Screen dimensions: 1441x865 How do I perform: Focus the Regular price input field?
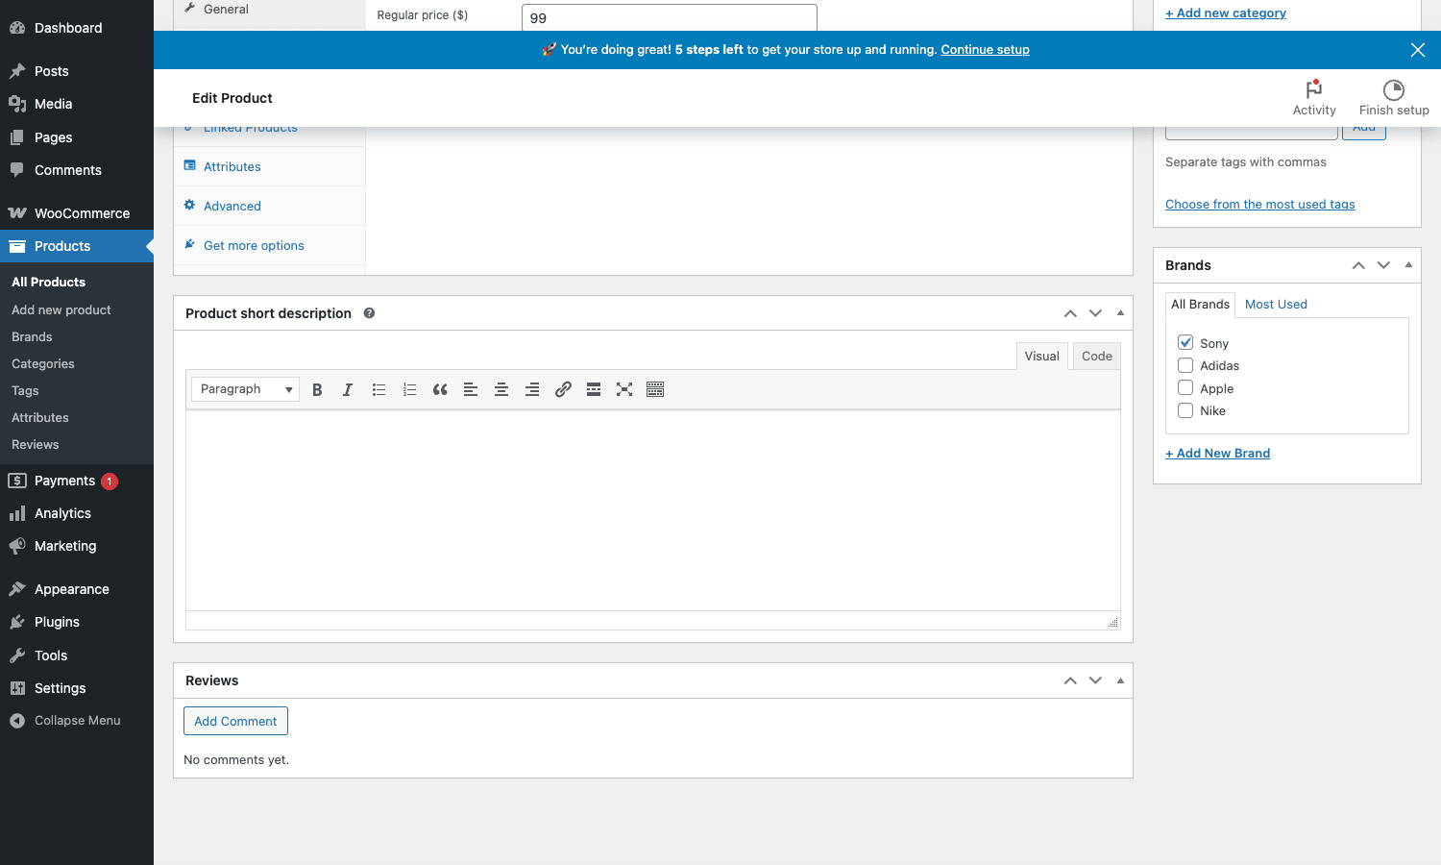670,17
